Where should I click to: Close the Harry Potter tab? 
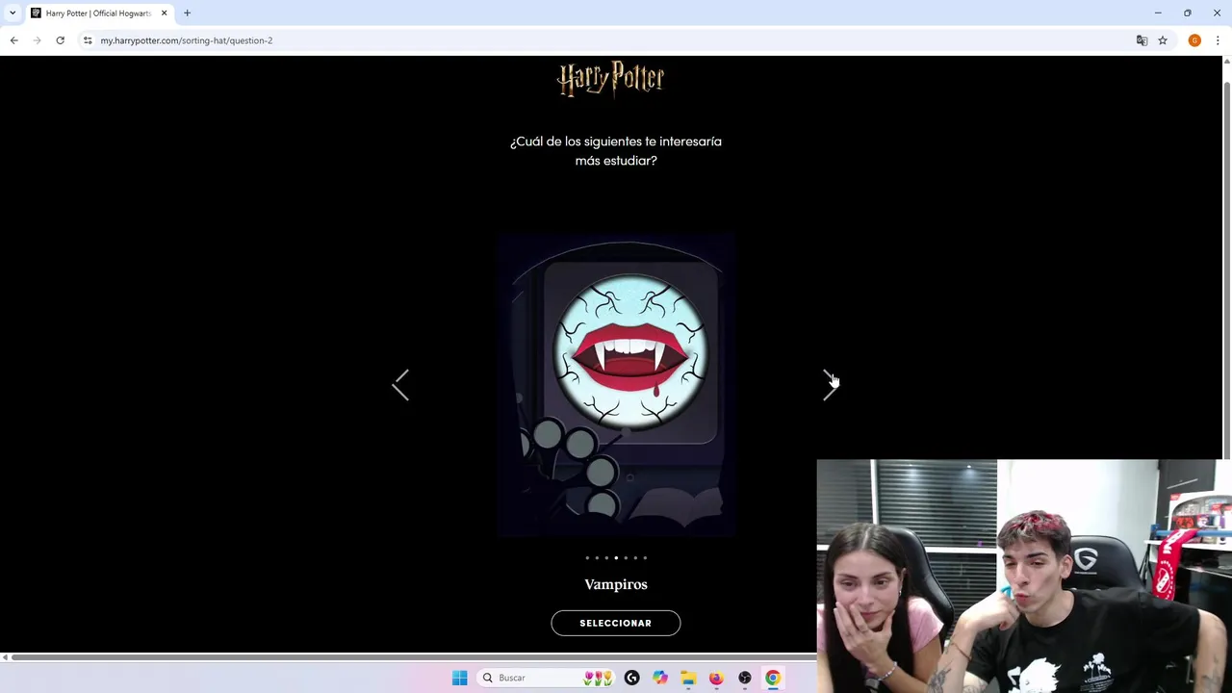click(164, 13)
